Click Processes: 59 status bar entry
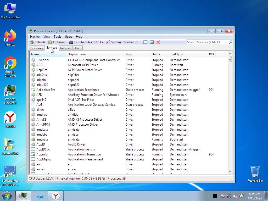This screenshot has height=201, width=268. click(116, 178)
